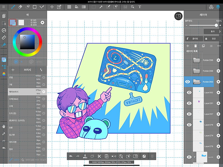The width and height of the screenshot is (223, 167).
Task: Toggle visibility of Layer276
Action: 189,125
